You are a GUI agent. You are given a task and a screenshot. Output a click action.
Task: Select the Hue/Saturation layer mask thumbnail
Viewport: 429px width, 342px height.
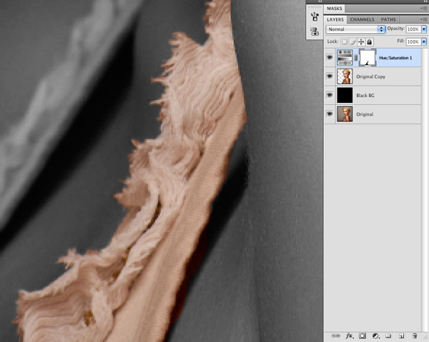[368, 57]
